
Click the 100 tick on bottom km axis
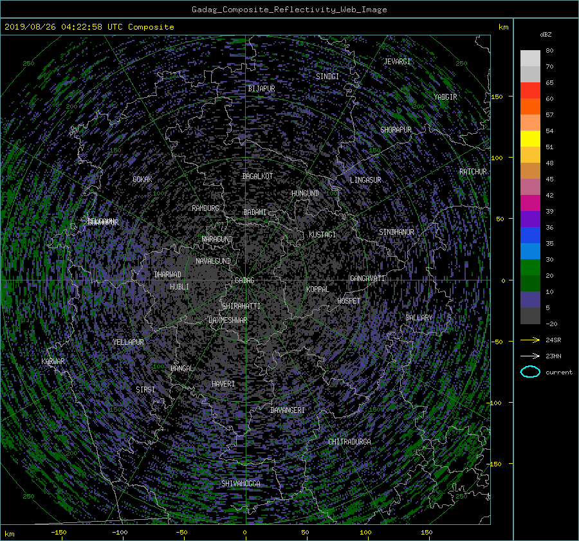click(365, 533)
